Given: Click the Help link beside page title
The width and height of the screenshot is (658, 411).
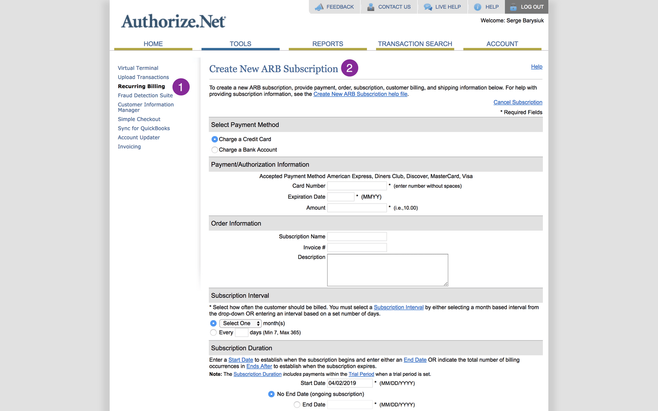Looking at the screenshot, I should [x=536, y=67].
